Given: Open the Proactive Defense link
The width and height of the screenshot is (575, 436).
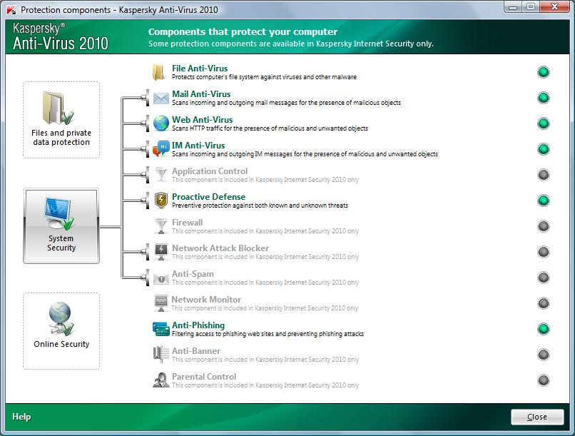Looking at the screenshot, I should tap(208, 196).
